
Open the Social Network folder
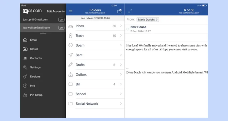(x=87, y=104)
